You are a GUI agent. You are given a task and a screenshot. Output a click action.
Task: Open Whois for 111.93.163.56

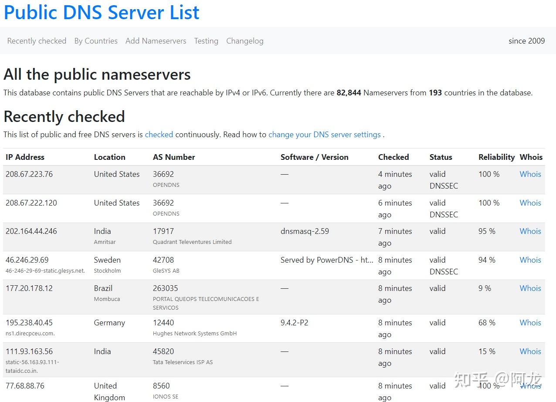pos(530,351)
